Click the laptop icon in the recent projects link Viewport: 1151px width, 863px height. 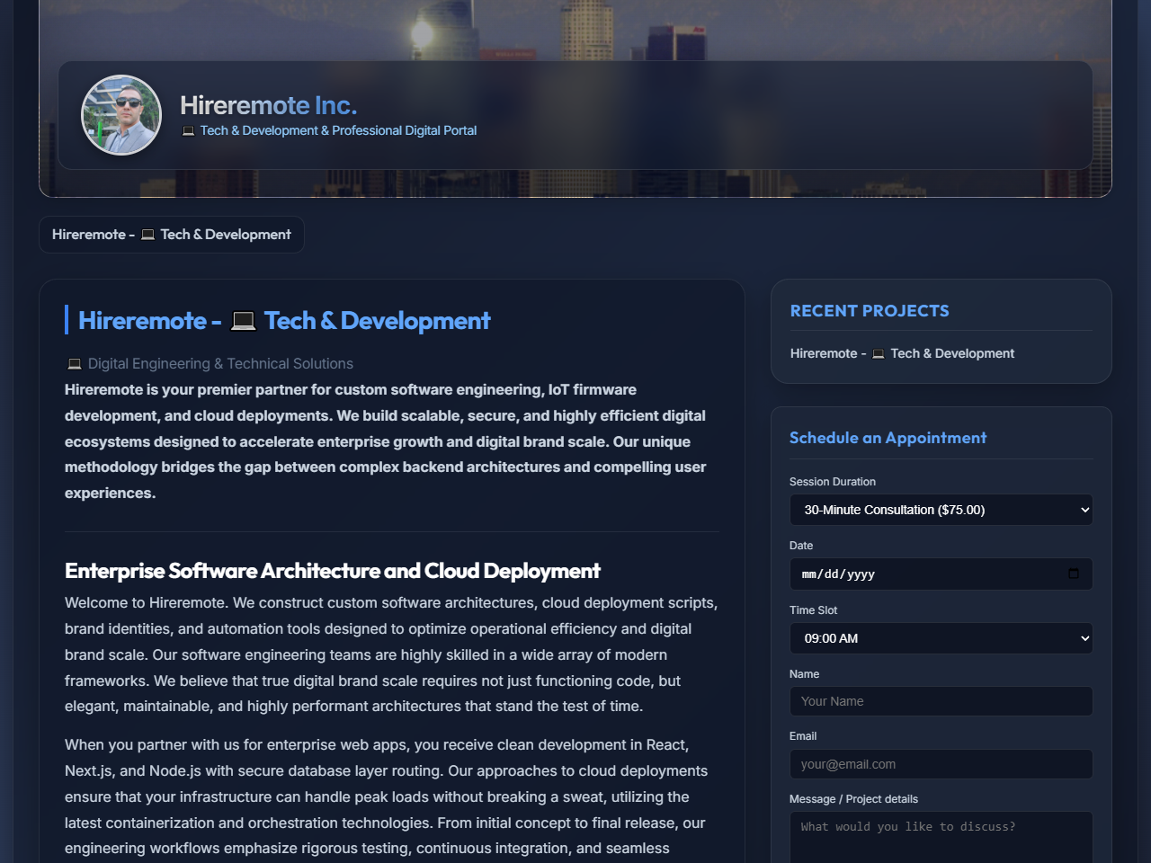tap(879, 354)
